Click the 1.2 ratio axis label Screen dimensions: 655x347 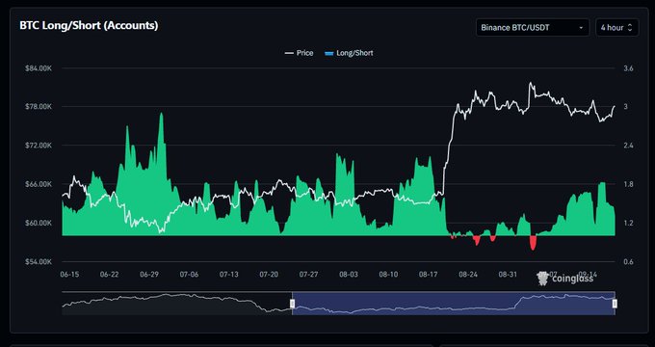pyautogui.click(x=628, y=223)
